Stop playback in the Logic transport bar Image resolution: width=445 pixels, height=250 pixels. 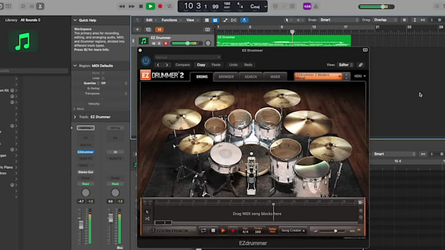[141, 7]
